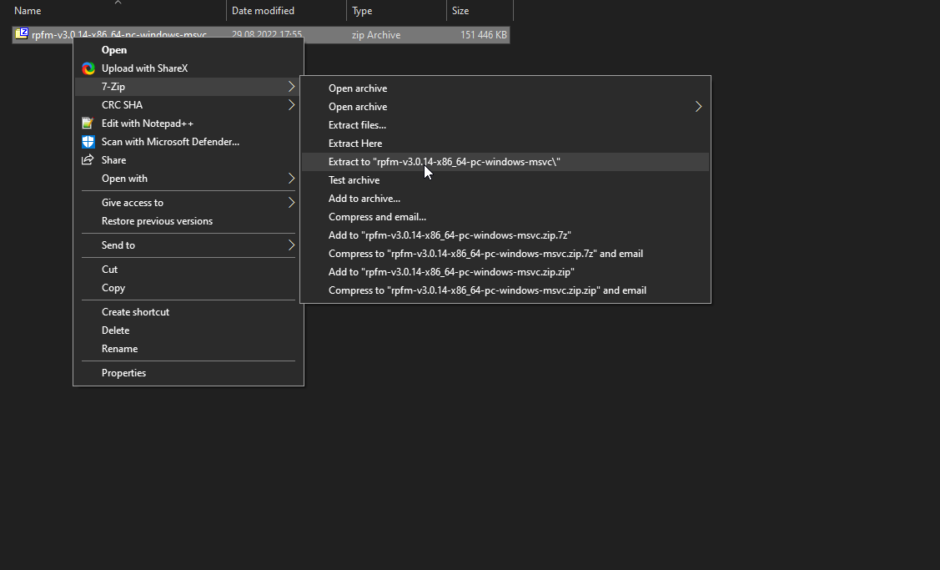Expand the Send to submenu arrow

291,245
